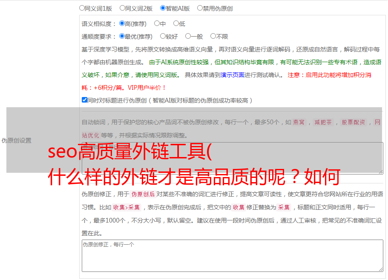Click the 伪原创修正 textarea resize handle
The width and height of the screenshot is (388, 280).
point(381,269)
